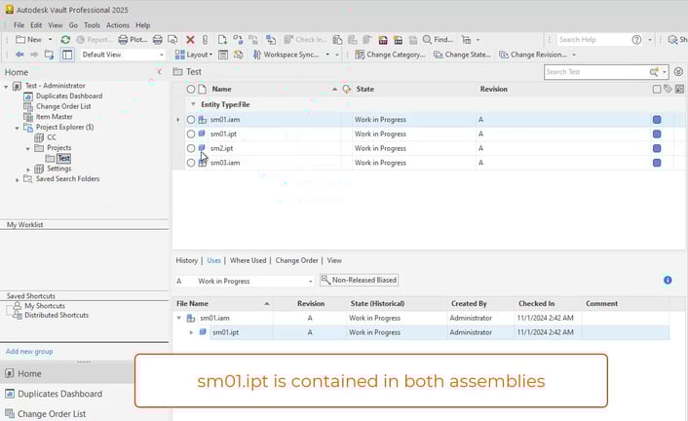Sort by the Revision column header
Image resolution: width=688 pixels, height=421 pixels.
coord(494,89)
